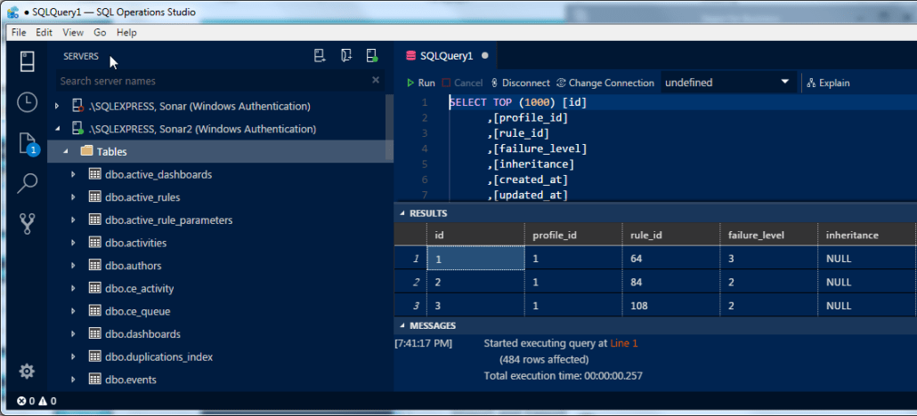The width and height of the screenshot is (917, 416).
Task: Open the View menu
Action: click(73, 32)
